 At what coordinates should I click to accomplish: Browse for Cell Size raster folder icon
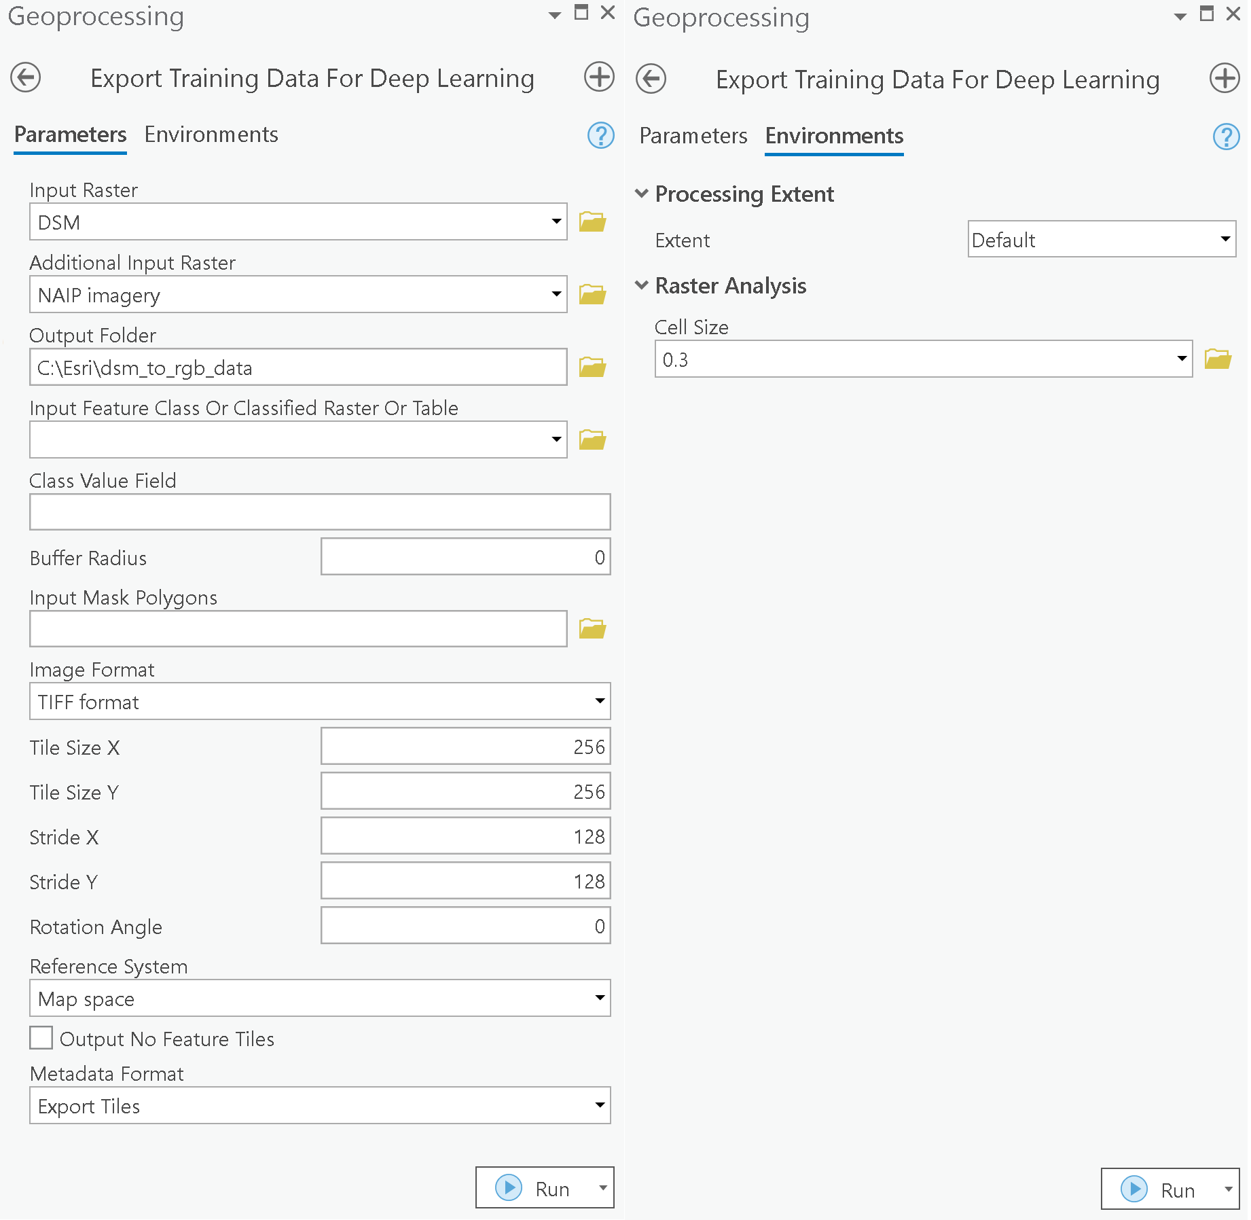click(1217, 359)
